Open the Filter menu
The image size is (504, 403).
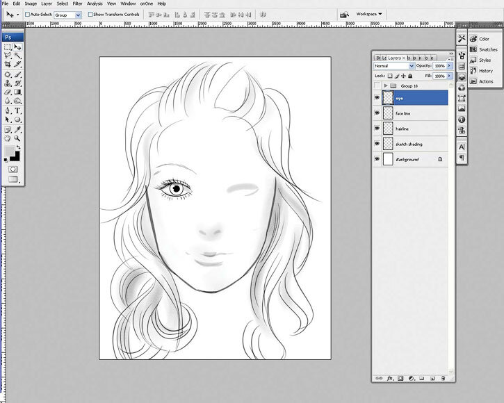click(x=77, y=3)
